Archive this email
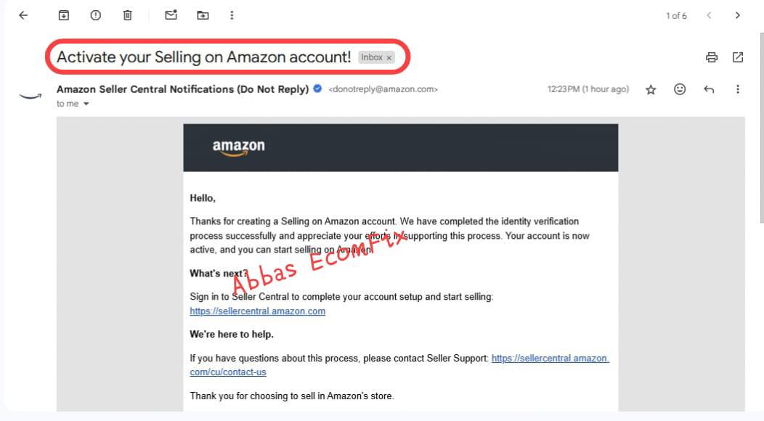The height and width of the screenshot is (421, 764). pyautogui.click(x=64, y=15)
